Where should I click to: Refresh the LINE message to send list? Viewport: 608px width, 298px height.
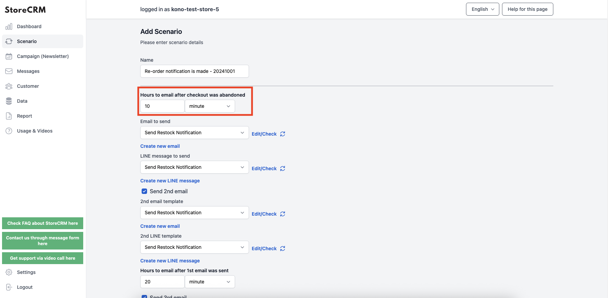283,168
